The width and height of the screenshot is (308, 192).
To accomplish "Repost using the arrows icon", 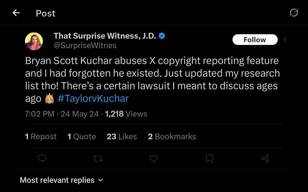I will [98, 158].
